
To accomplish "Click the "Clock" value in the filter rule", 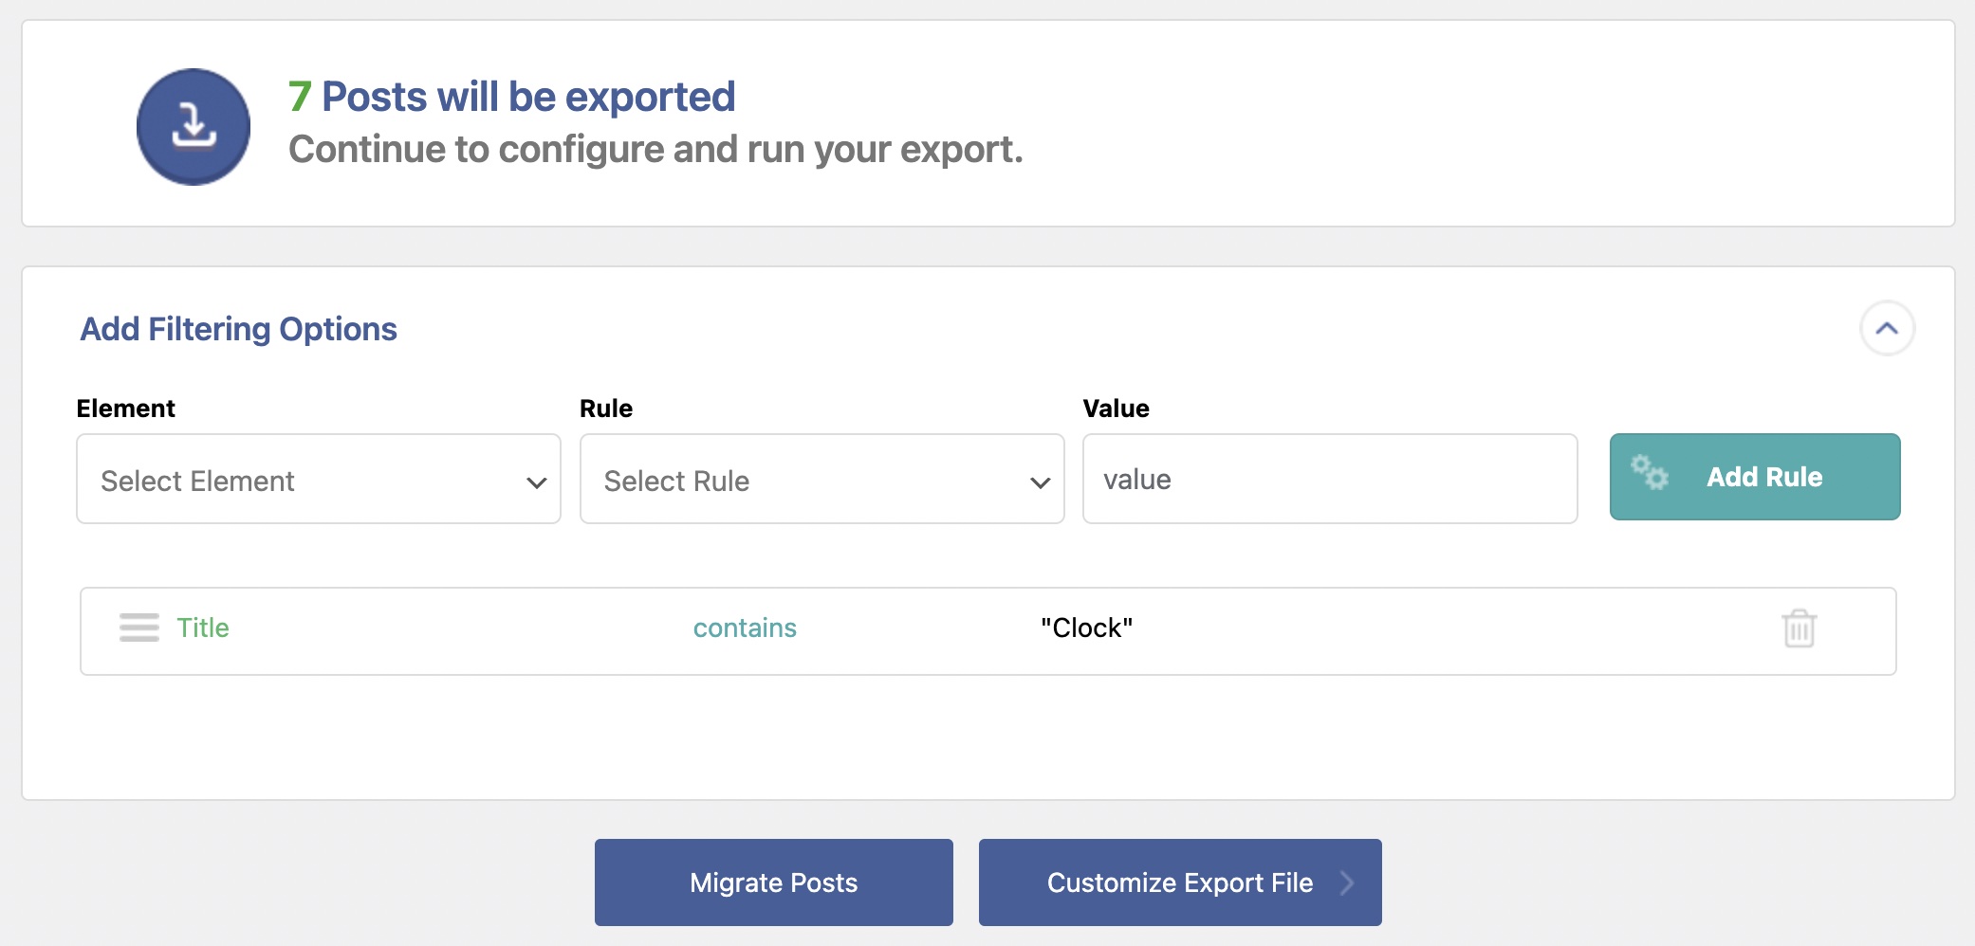I will [1086, 628].
